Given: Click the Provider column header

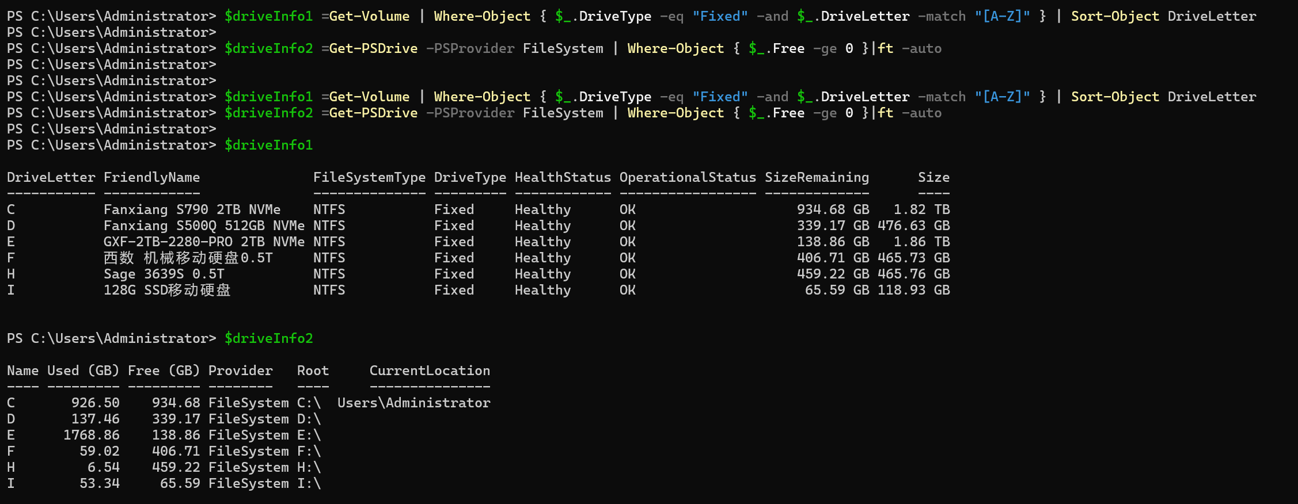Looking at the screenshot, I should (240, 371).
